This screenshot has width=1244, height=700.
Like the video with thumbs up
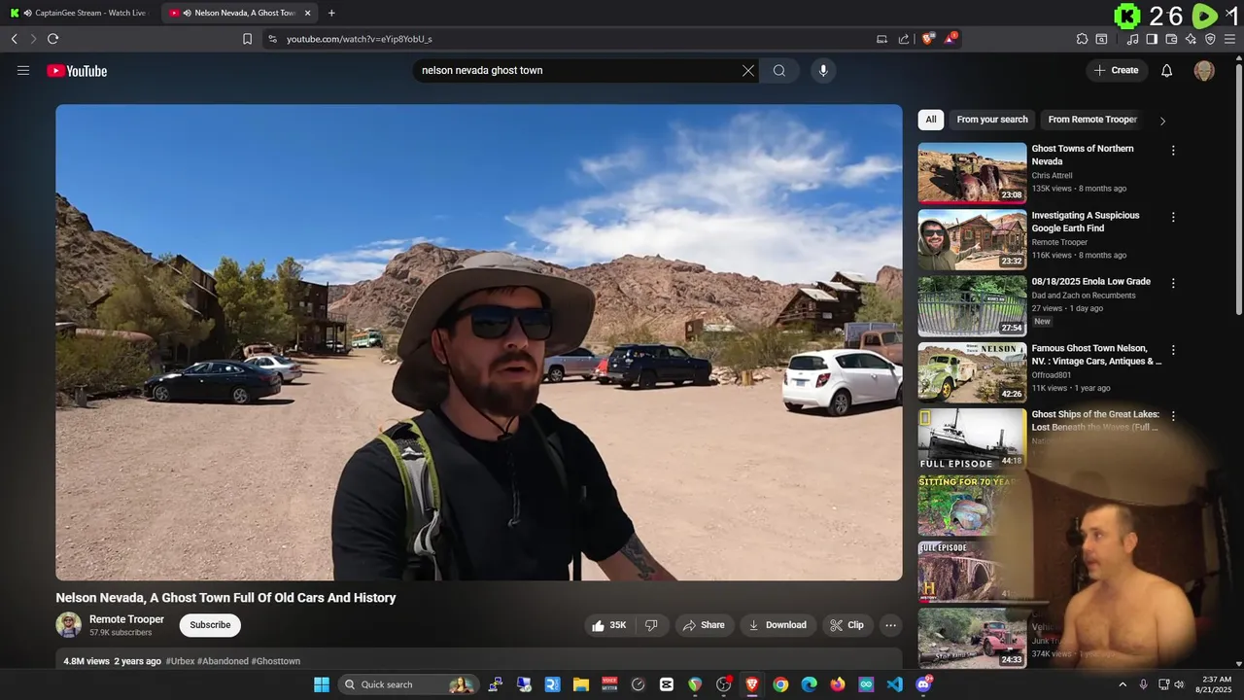coord(609,625)
